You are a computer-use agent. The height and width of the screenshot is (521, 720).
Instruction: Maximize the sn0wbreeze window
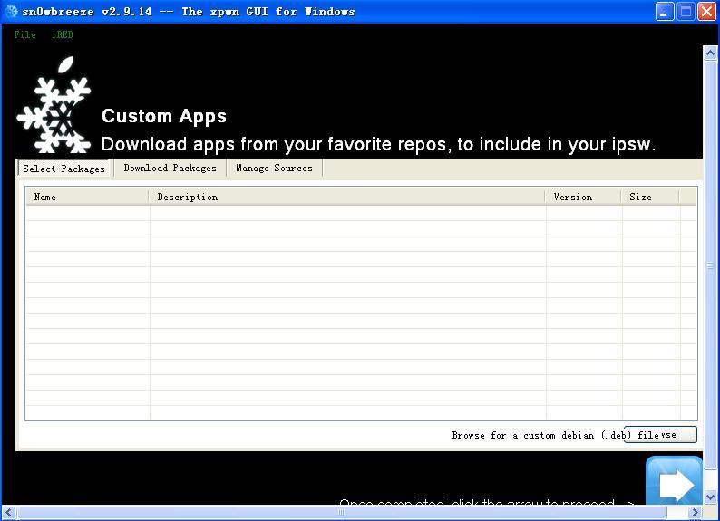pyautogui.click(x=686, y=12)
